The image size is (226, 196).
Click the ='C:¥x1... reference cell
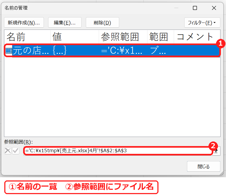pos(122,50)
